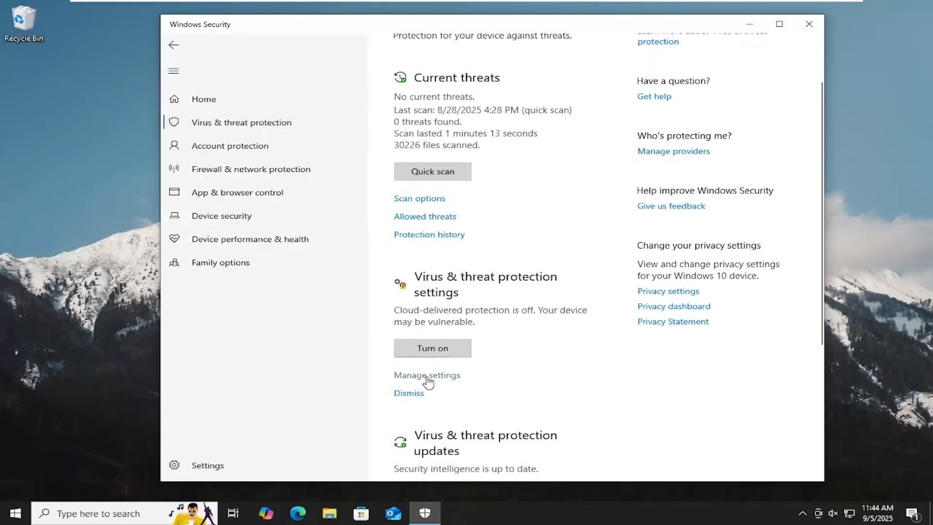Click the Family options label
933x525 pixels.
click(x=221, y=262)
